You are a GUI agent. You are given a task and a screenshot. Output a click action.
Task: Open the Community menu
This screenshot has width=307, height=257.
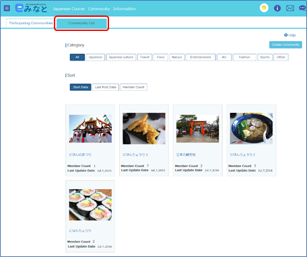tap(99, 9)
